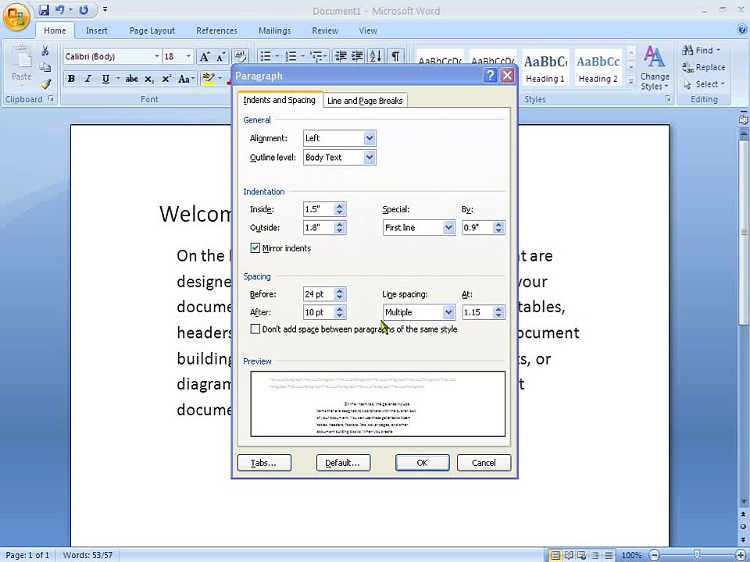The height and width of the screenshot is (562, 750).
Task: Switch to Print Layout view in status bar
Action: [x=555, y=555]
